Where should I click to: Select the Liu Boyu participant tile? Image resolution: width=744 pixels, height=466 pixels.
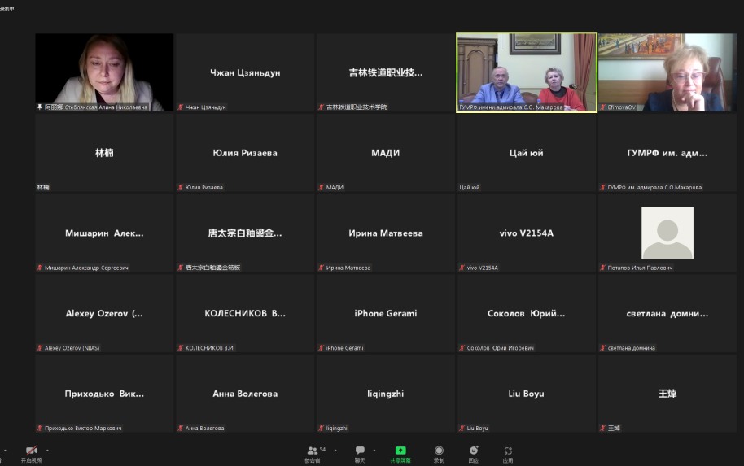pos(526,394)
